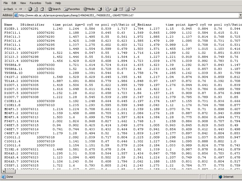Click the 'Name' column header text

pyautogui.click(x=8, y=25)
